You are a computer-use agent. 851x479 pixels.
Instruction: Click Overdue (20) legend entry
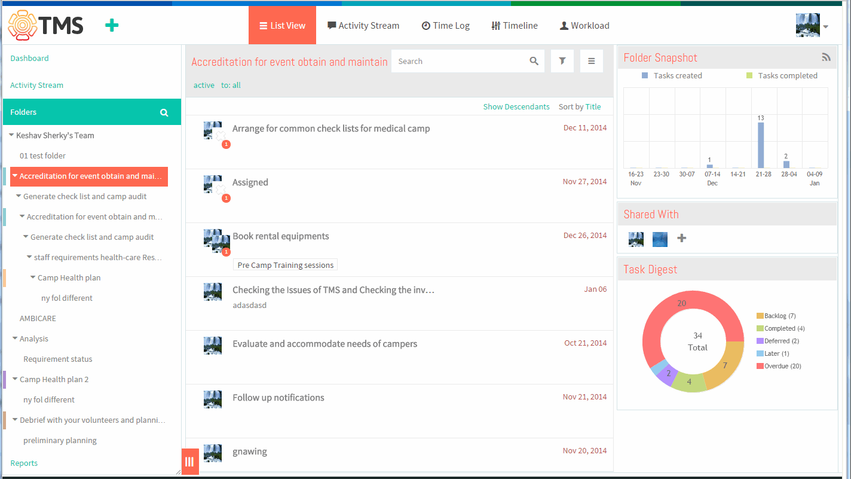click(x=779, y=366)
